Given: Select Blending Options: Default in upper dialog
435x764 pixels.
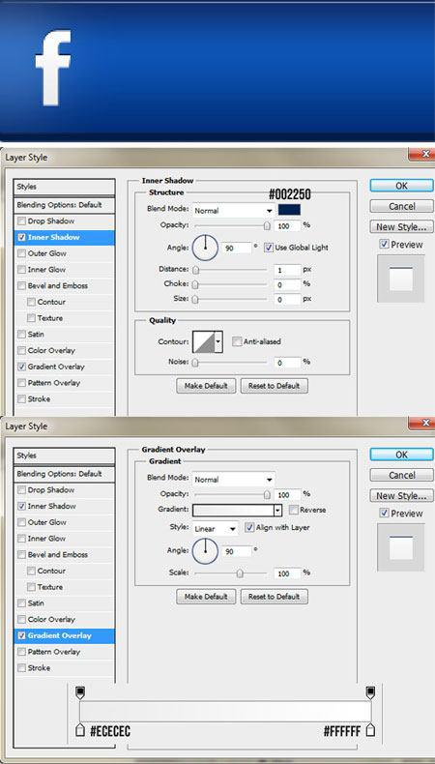Looking at the screenshot, I should click(65, 205).
